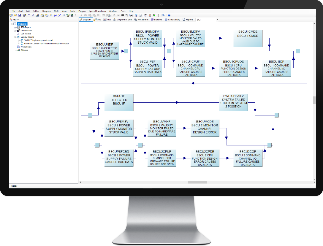Click the Open folder toolbar icon

(15, 15)
